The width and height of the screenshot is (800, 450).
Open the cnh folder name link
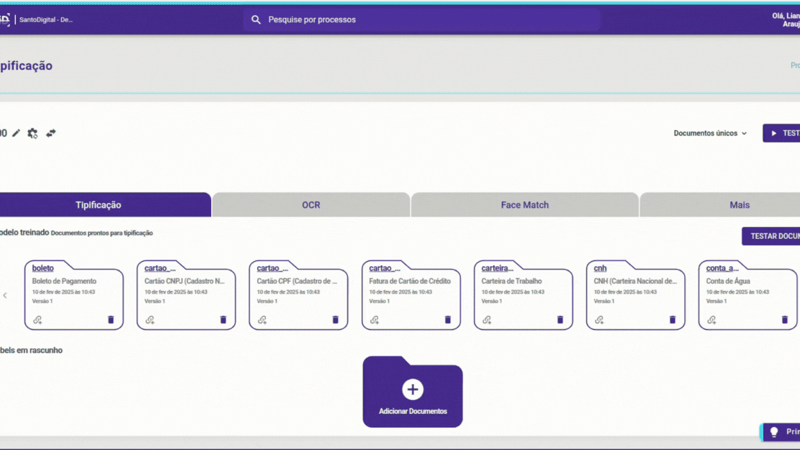click(600, 268)
